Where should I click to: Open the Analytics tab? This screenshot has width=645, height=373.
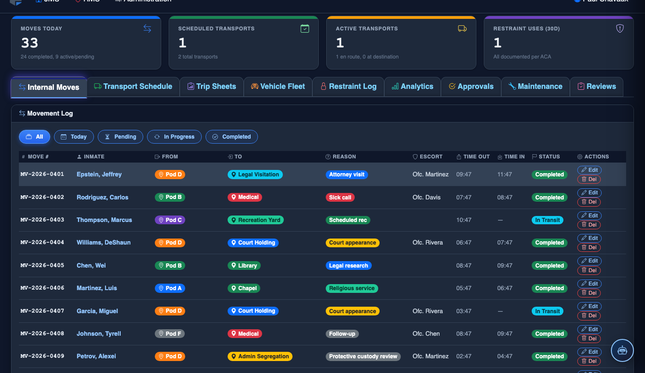(x=412, y=86)
